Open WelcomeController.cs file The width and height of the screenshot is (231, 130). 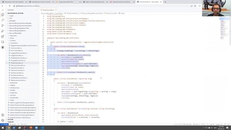point(18,80)
